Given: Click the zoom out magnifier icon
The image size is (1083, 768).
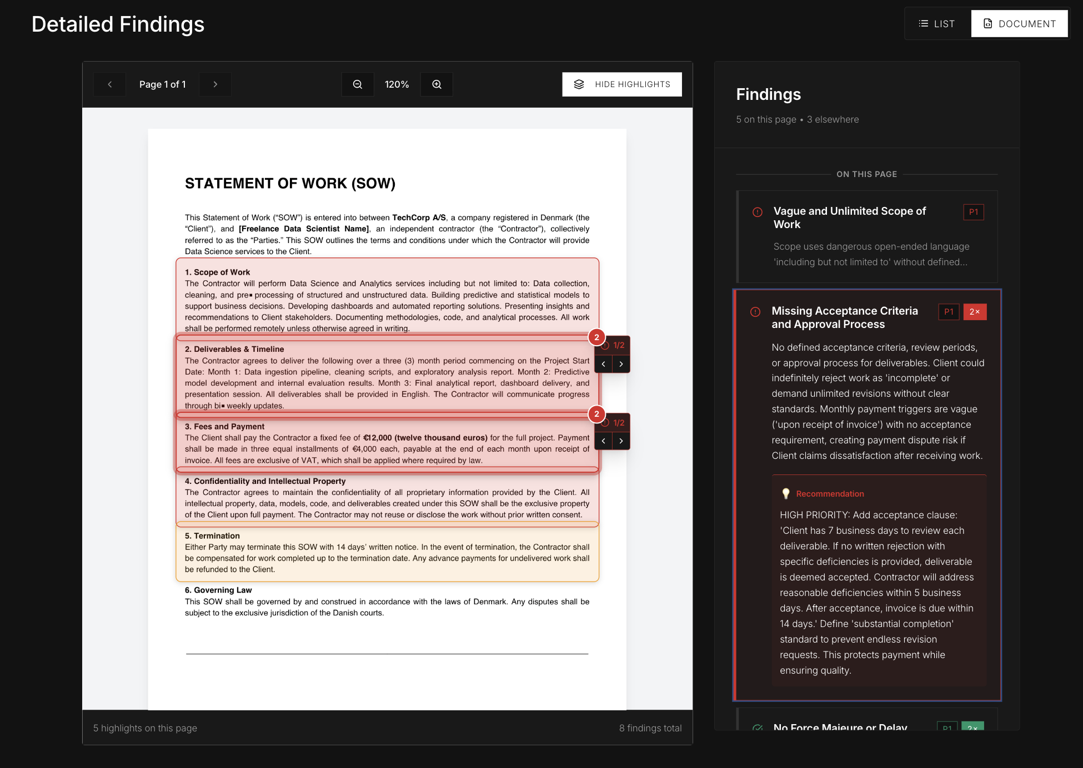Looking at the screenshot, I should [x=358, y=84].
